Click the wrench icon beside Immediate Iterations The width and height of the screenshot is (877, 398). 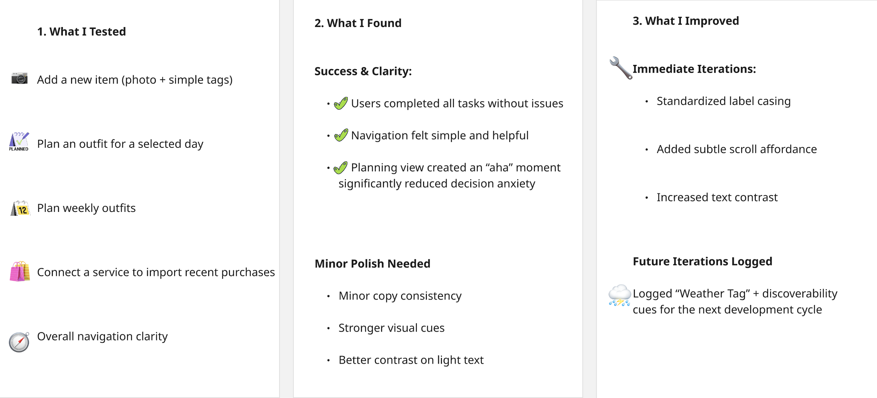621,68
